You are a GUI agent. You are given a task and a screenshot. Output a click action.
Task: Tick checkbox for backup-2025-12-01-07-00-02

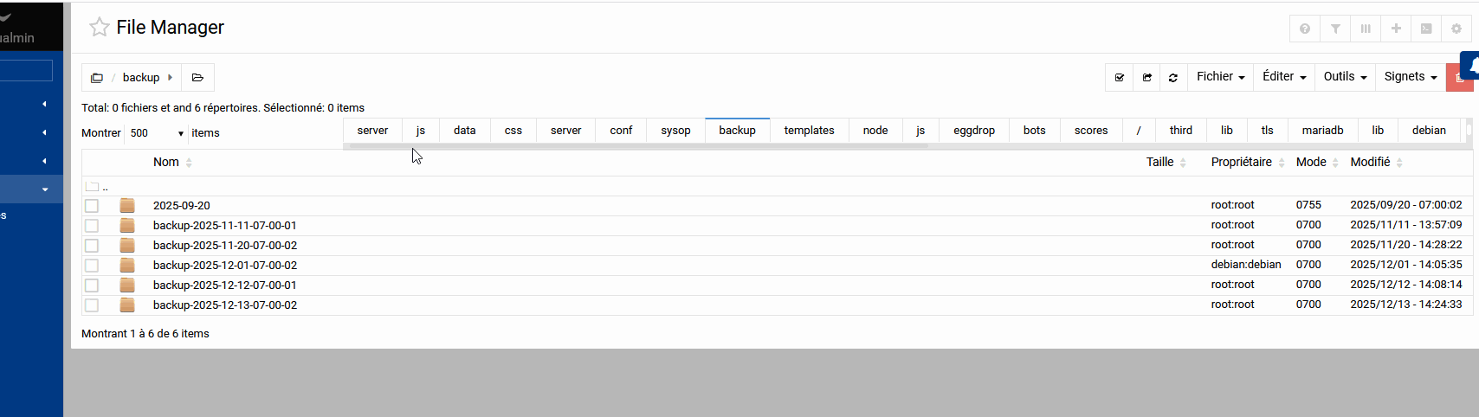(92, 266)
